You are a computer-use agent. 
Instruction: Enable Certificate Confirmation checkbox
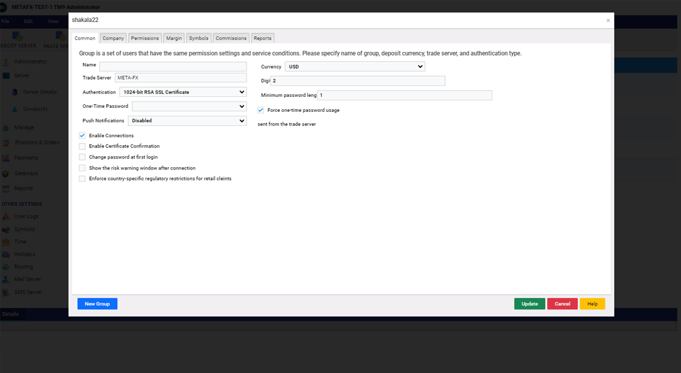pos(82,146)
